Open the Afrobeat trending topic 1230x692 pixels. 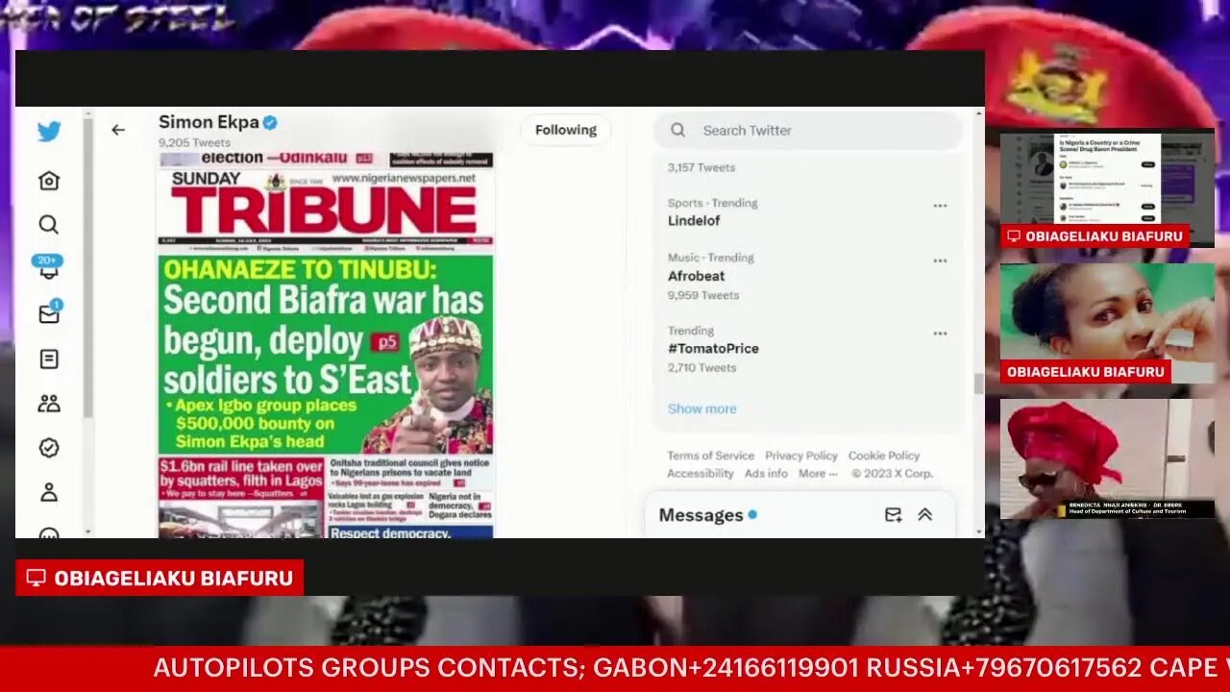pyautogui.click(x=697, y=276)
